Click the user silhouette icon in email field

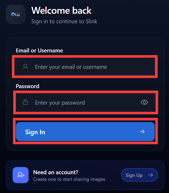point(25,66)
